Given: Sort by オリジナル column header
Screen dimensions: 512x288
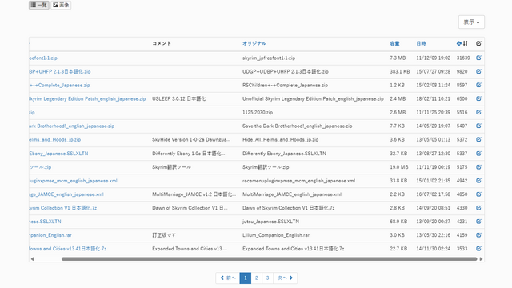Looking at the screenshot, I should pos(254,43).
